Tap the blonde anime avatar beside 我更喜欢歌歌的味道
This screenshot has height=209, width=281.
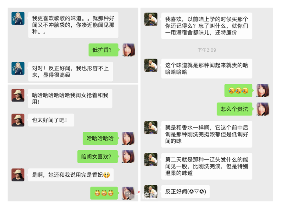coord(18,18)
